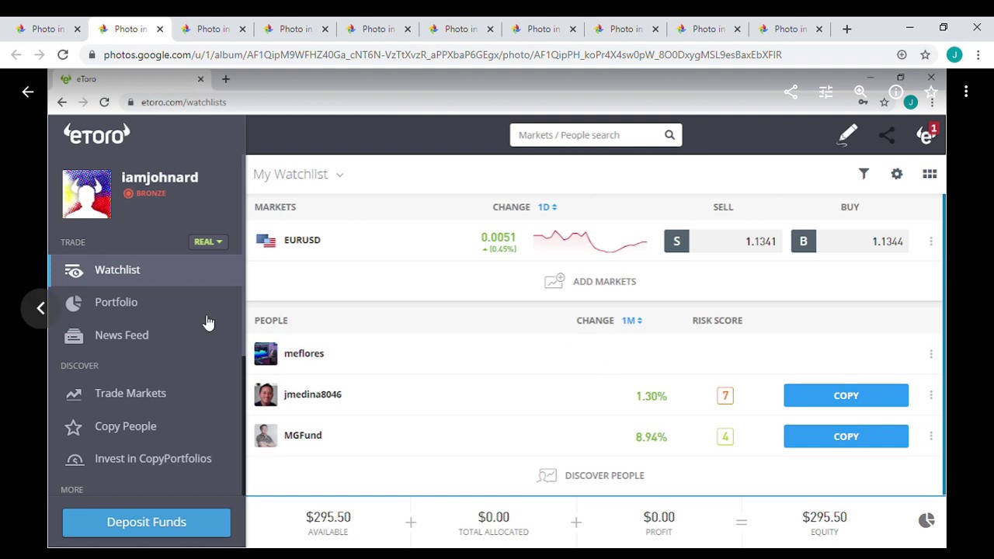
Task: Sell EURUSD with the S button
Action: 676,241
